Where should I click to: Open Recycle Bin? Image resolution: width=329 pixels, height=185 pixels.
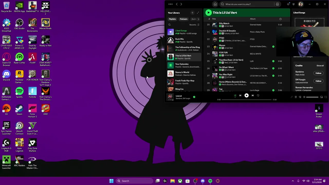coord(6,7)
